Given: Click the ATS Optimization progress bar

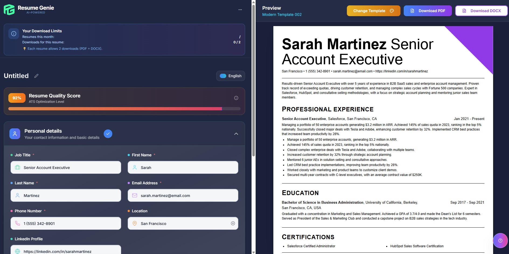Looking at the screenshot, I should coord(124,109).
